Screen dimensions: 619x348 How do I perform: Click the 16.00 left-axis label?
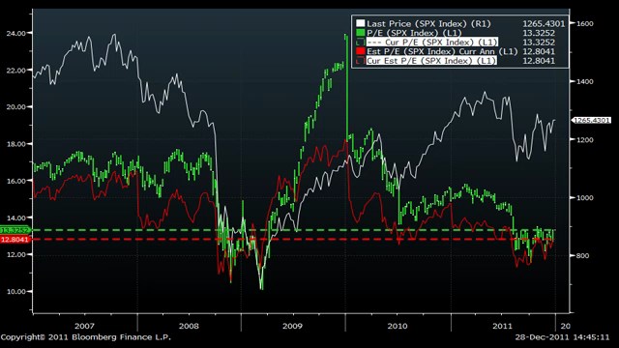coord(16,181)
